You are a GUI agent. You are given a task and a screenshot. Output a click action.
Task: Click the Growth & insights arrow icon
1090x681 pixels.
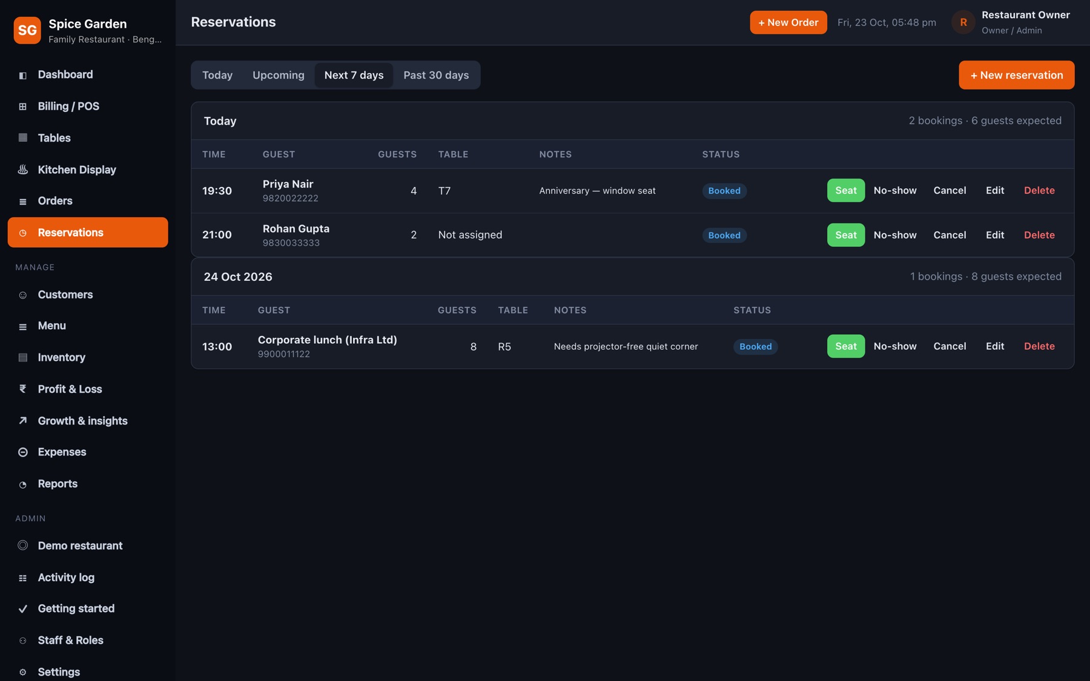22,421
